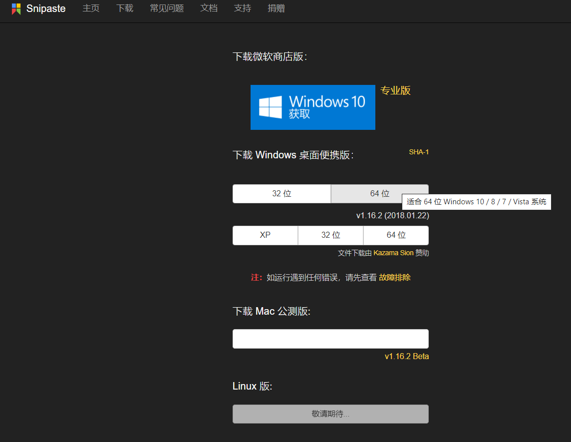Click the Linux 敬请期待 placeholder button
This screenshot has width=571, height=442.
tap(330, 414)
